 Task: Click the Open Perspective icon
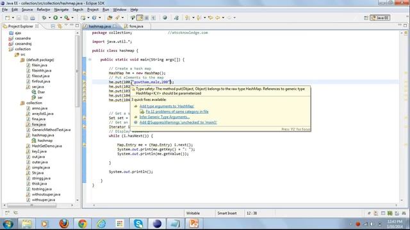click(366, 18)
